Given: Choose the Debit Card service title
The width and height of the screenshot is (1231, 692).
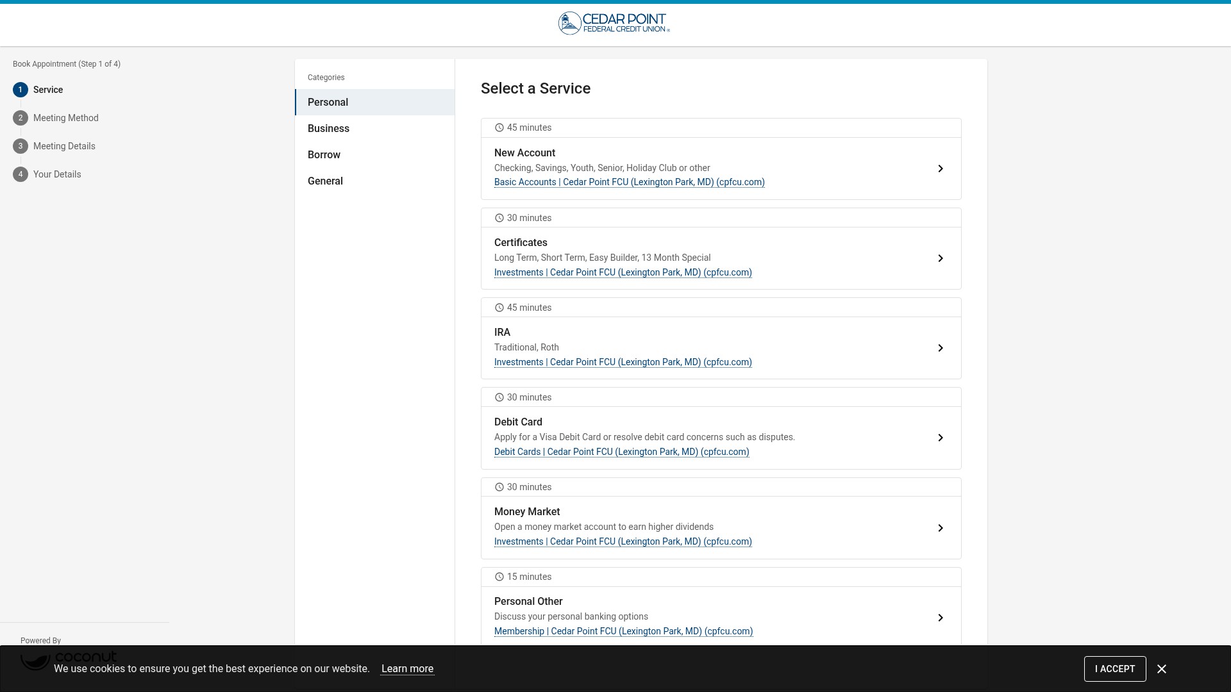Looking at the screenshot, I should pyautogui.click(x=518, y=422).
